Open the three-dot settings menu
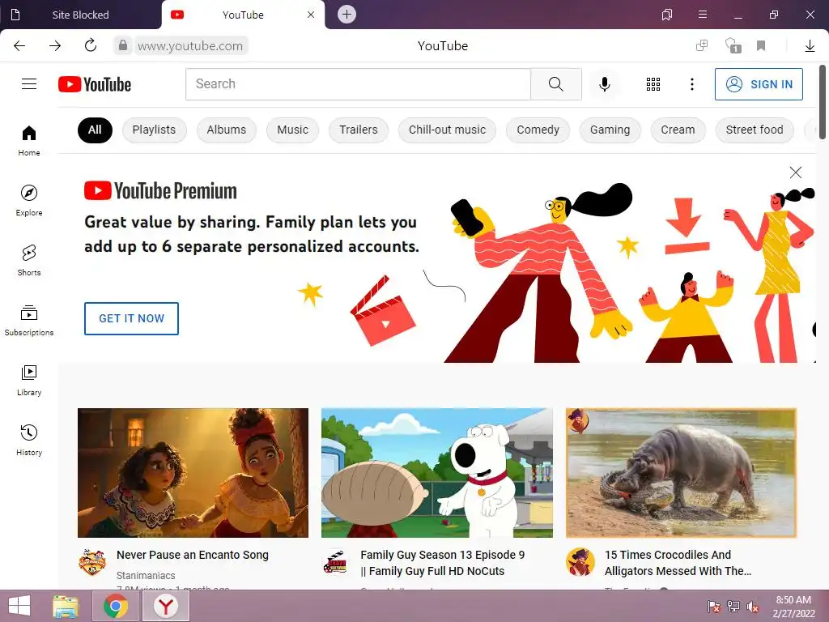Screen dimensions: 829x622 691,84
